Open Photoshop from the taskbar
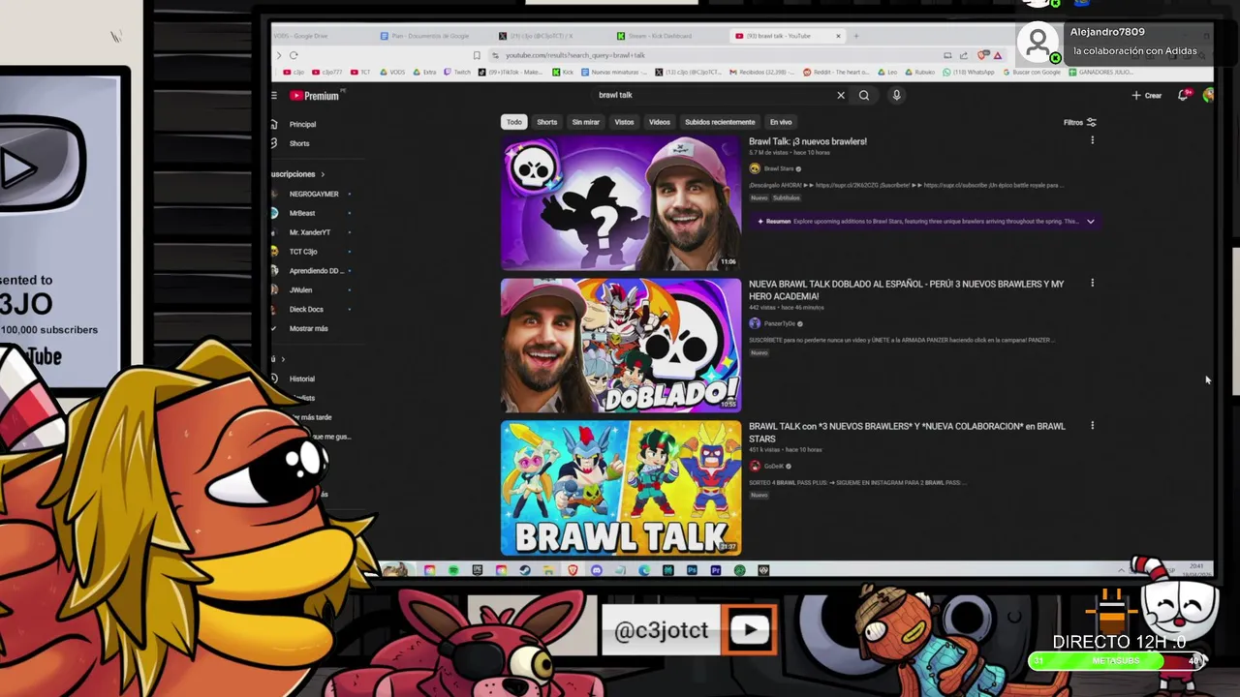1240x697 pixels. coord(692,570)
